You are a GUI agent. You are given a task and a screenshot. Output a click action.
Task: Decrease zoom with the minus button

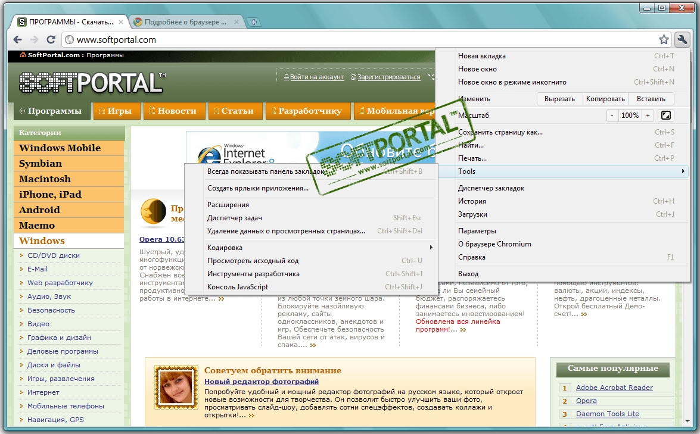pos(612,115)
